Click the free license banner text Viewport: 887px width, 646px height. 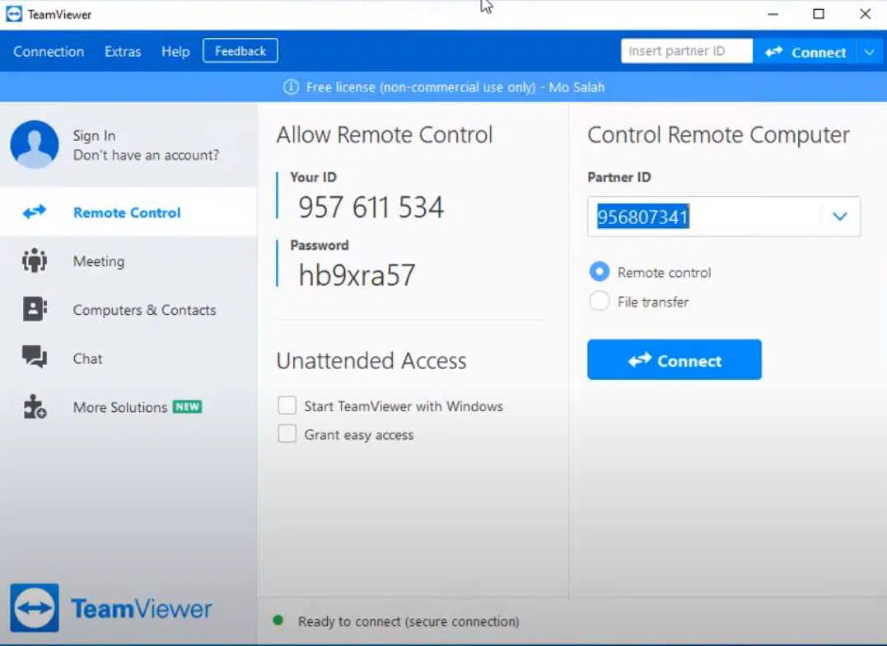(x=455, y=87)
